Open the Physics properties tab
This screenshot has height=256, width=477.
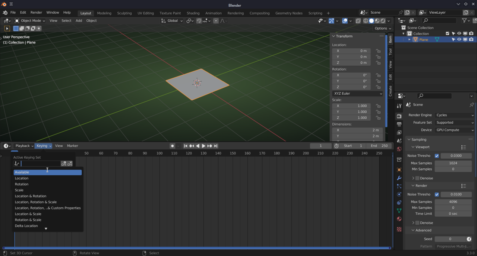[399, 194]
